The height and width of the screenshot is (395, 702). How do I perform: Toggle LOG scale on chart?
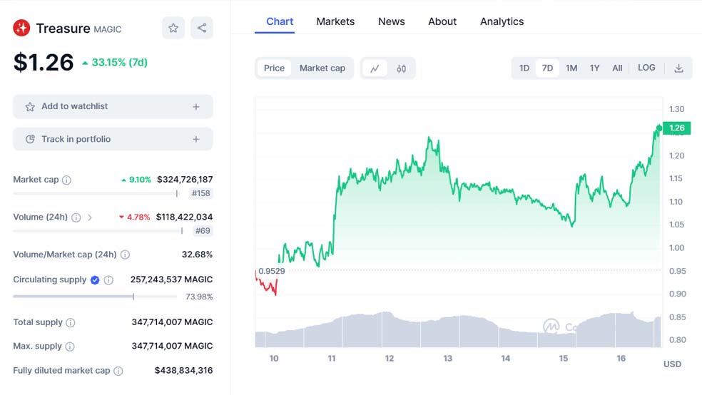click(646, 68)
